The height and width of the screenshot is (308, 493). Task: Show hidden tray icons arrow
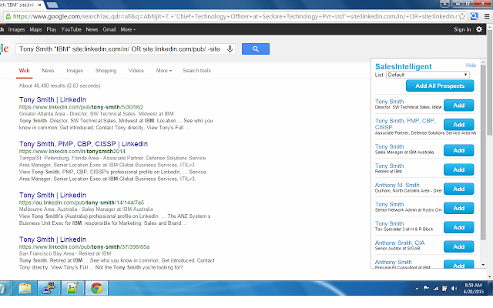(x=417, y=288)
